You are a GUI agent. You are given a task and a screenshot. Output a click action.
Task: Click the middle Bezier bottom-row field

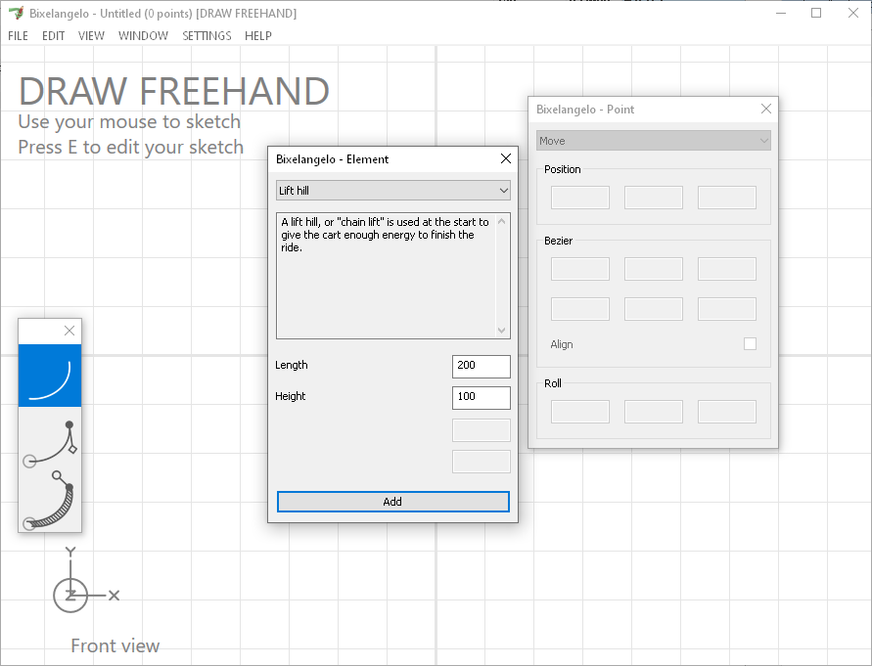(x=654, y=308)
